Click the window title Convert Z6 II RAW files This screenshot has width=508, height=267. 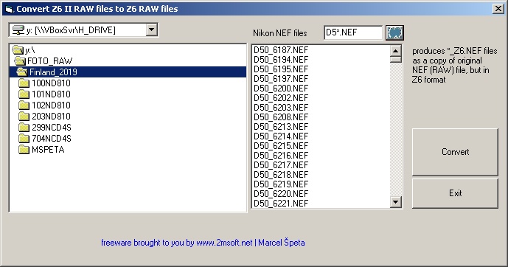(97, 9)
